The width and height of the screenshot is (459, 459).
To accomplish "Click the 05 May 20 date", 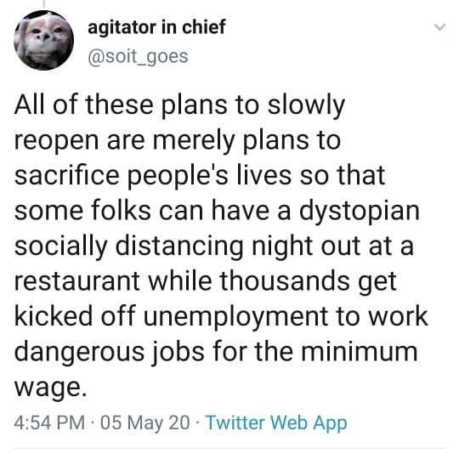I will pyautogui.click(x=144, y=423).
